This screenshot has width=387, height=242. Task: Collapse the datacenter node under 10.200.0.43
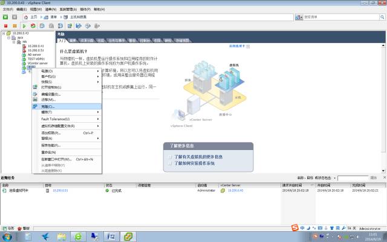(8, 38)
